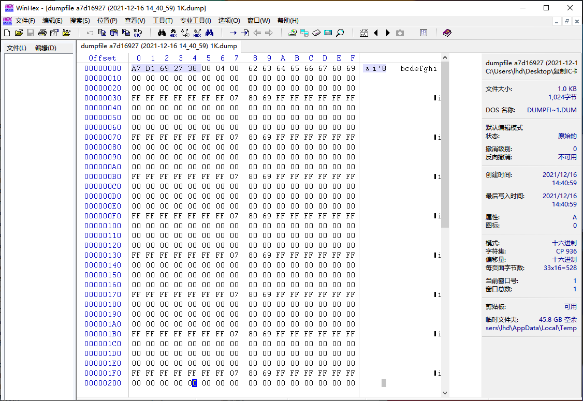
Task: Click the scroll up arrow of hex view
Action: [x=445, y=57]
